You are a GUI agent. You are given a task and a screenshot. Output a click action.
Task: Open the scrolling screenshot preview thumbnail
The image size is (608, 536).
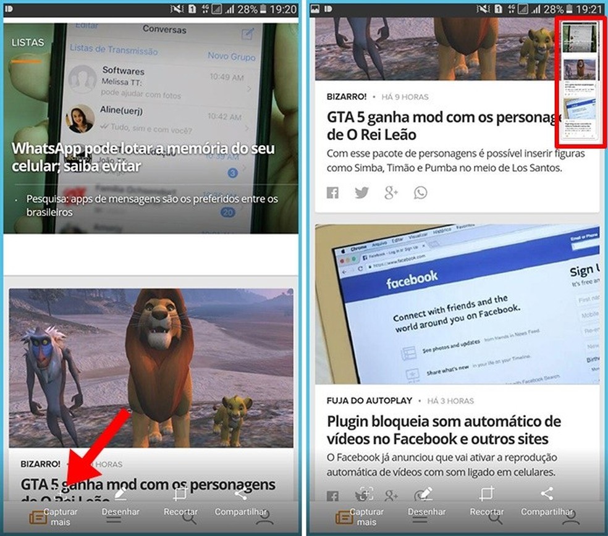pyautogui.click(x=580, y=82)
